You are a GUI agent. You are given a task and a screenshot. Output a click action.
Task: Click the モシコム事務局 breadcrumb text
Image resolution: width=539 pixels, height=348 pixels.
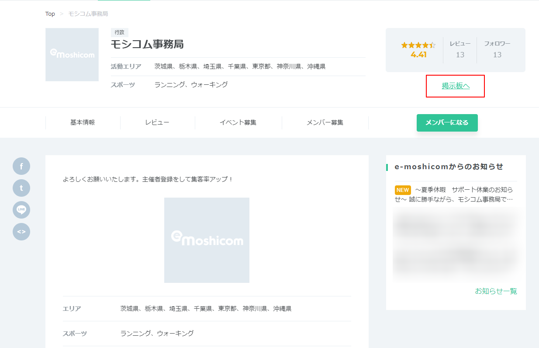coord(88,14)
